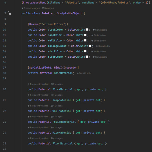Click the Palette class name
This screenshot has height=152, width=152.
click(47, 14)
